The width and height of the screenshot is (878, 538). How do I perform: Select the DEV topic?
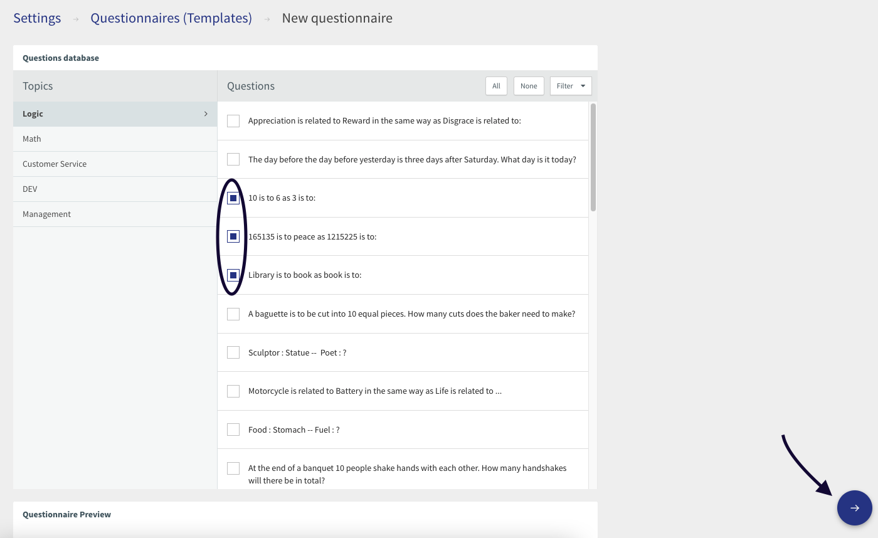click(x=115, y=189)
